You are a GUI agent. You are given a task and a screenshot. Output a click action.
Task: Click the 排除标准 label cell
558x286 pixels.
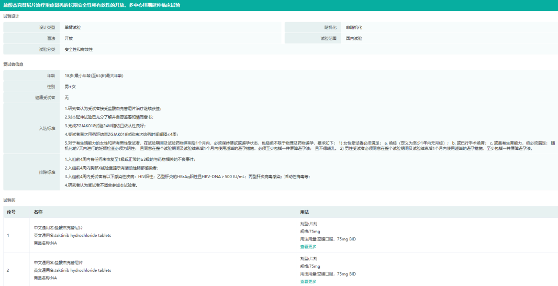(x=47, y=172)
